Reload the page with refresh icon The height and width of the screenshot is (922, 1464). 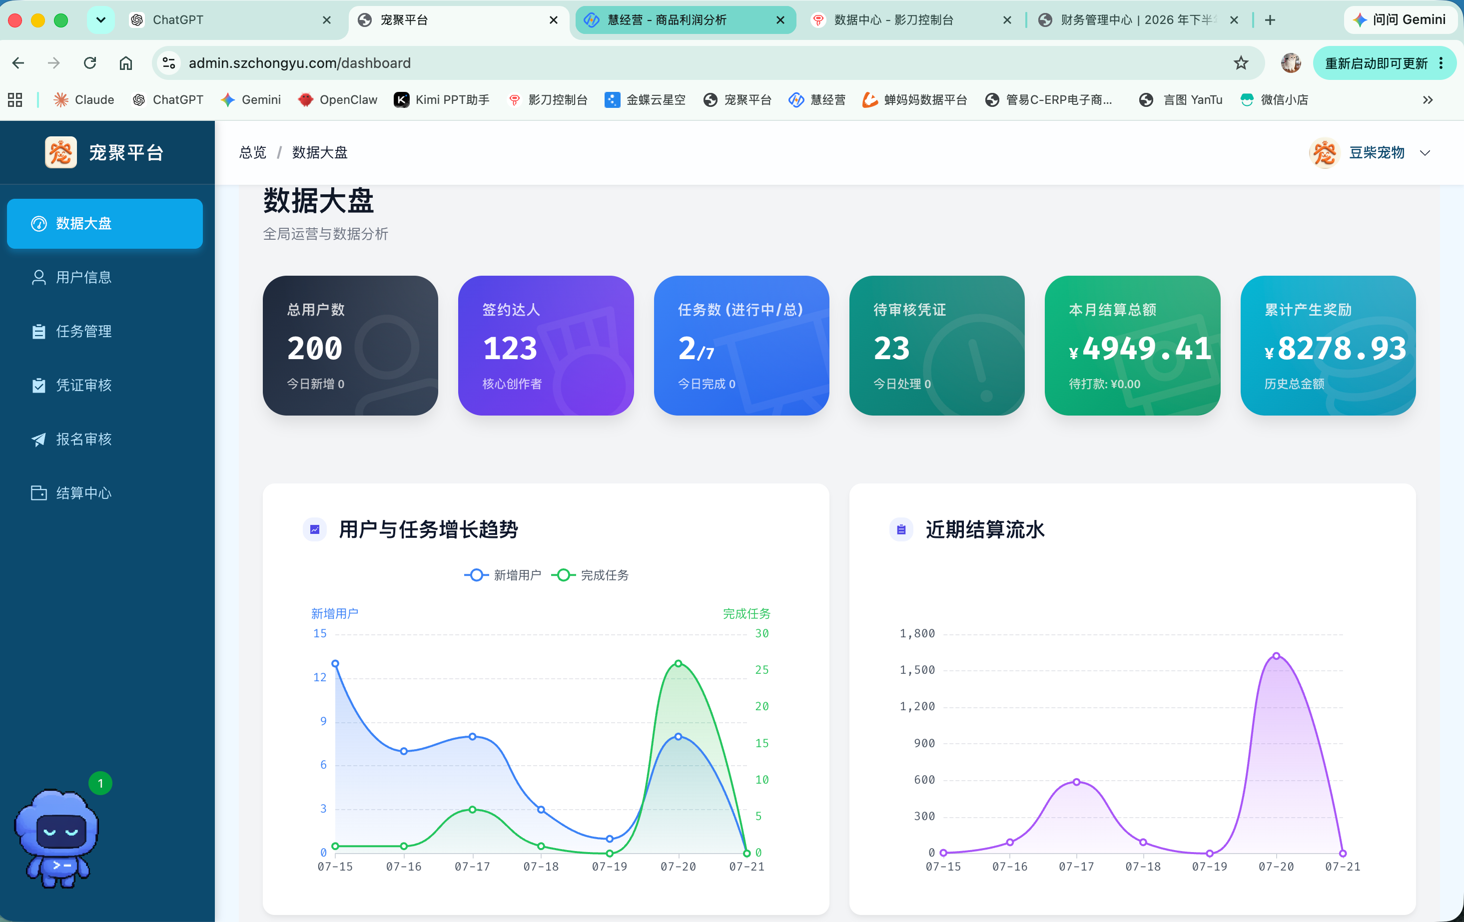pos(90,62)
